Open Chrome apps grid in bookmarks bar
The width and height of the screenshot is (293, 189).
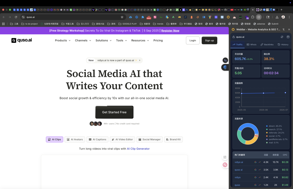click(x=3, y=24)
